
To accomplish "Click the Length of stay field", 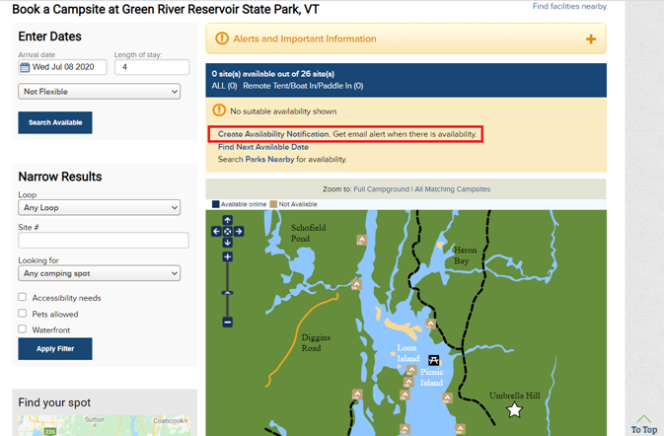I will pyautogui.click(x=152, y=67).
